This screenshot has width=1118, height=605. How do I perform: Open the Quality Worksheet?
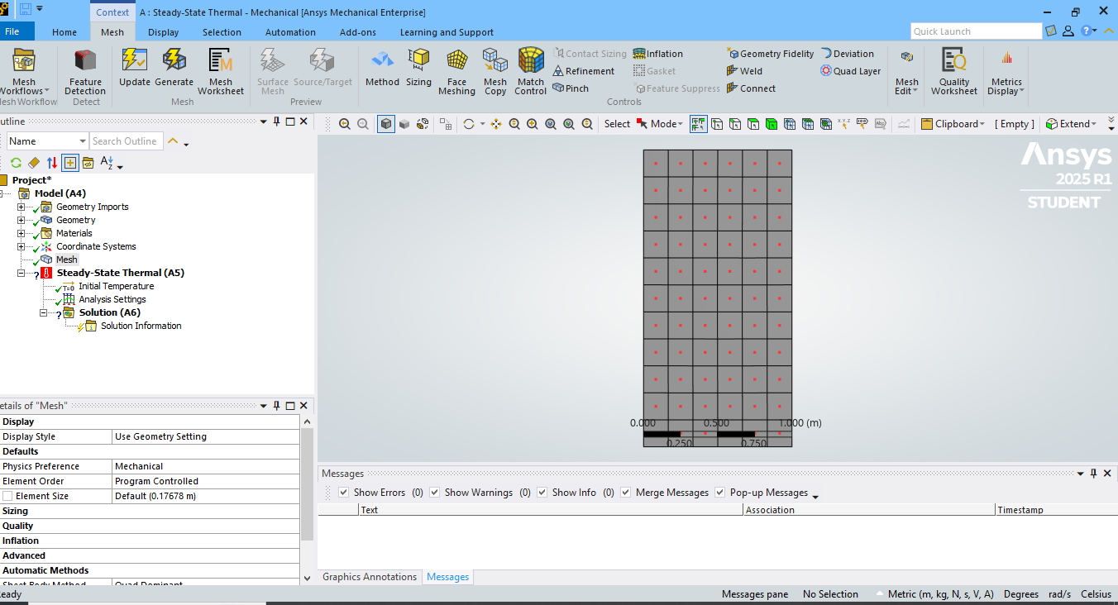(x=954, y=72)
